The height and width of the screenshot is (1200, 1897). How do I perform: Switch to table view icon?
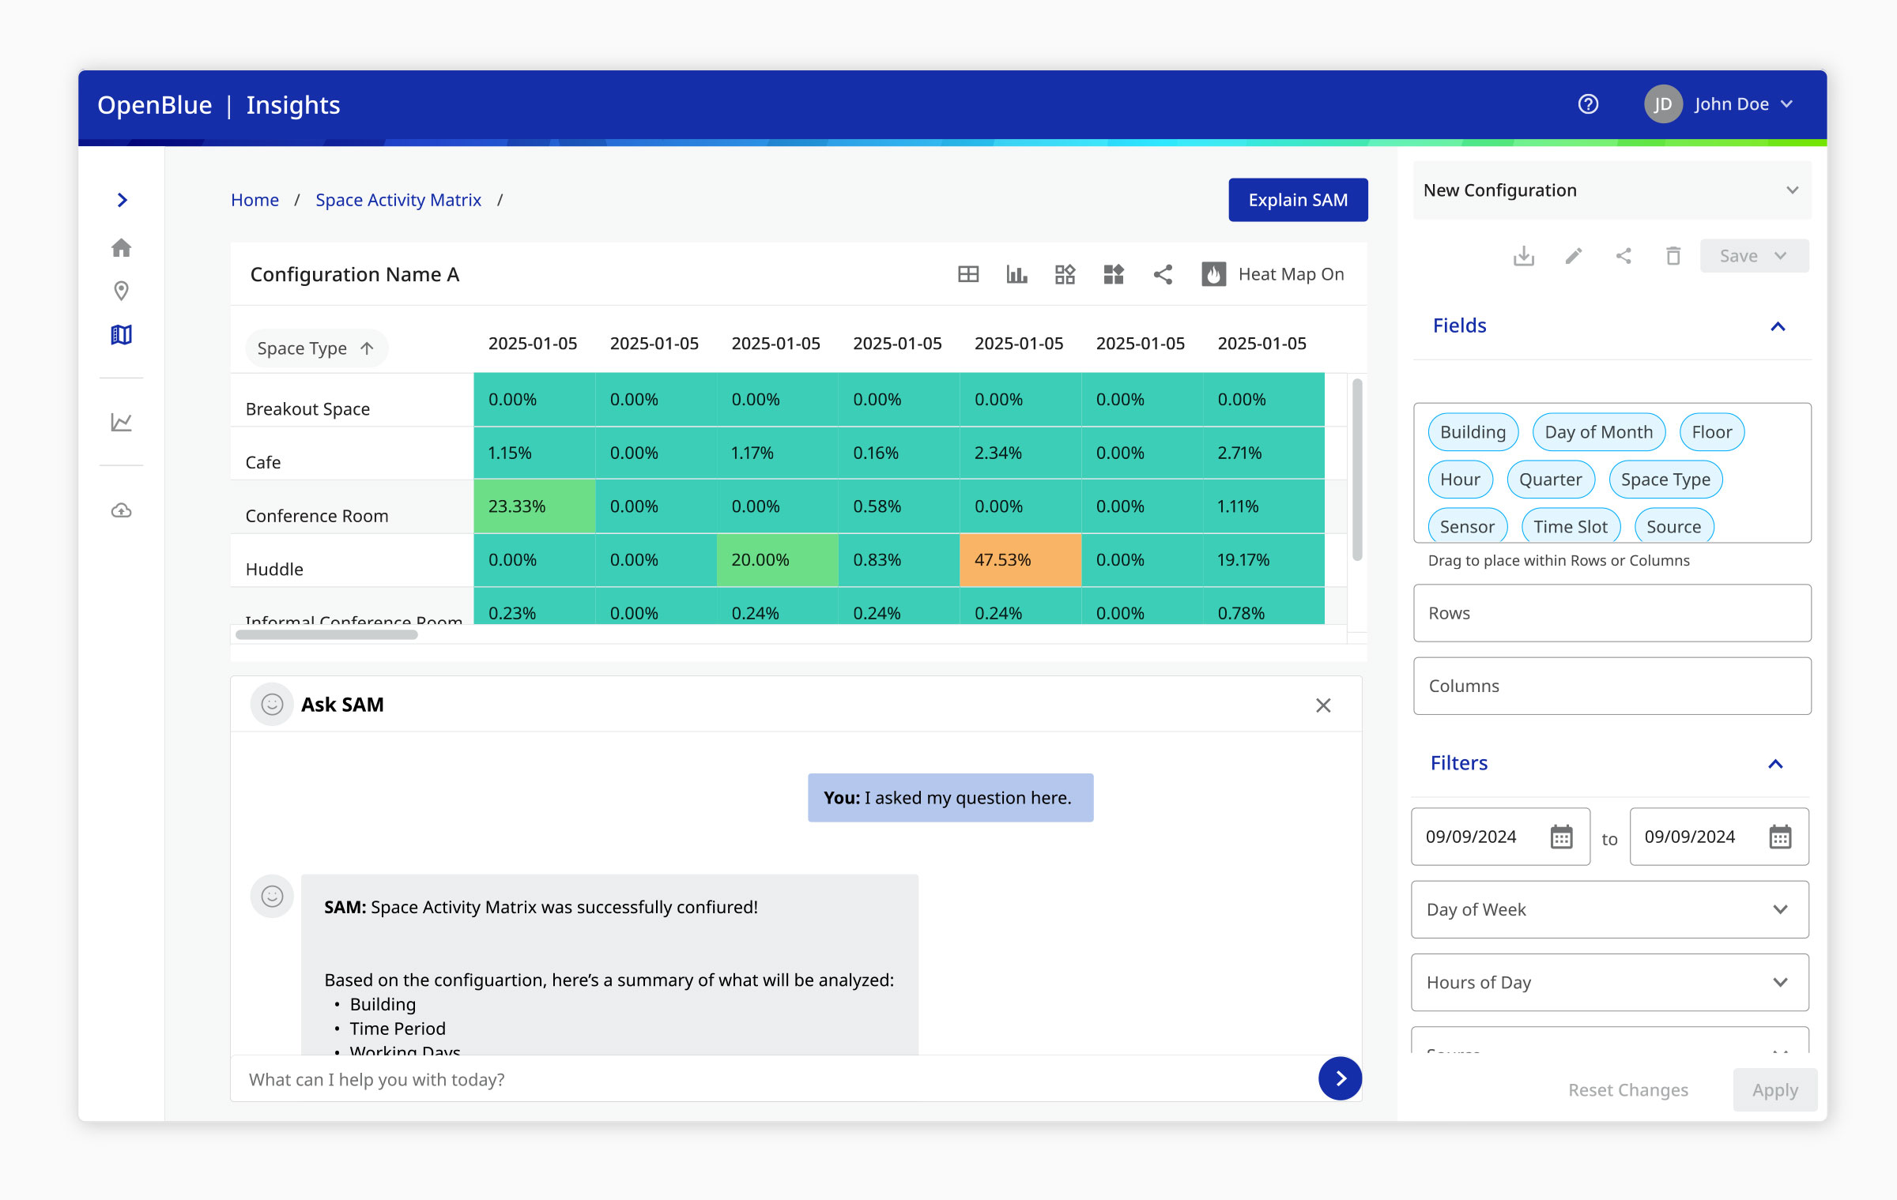(968, 274)
